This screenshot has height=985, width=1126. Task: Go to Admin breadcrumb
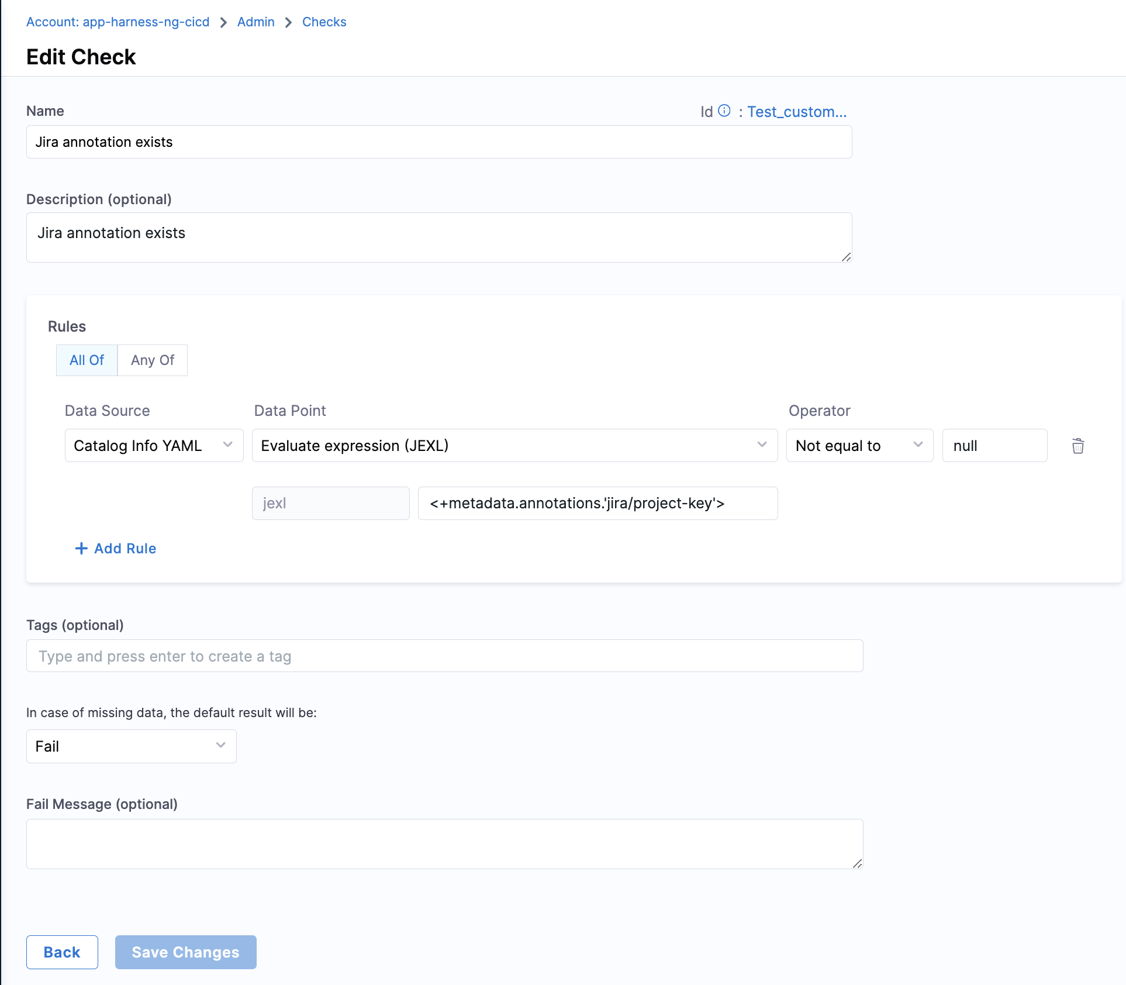click(x=255, y=22)
